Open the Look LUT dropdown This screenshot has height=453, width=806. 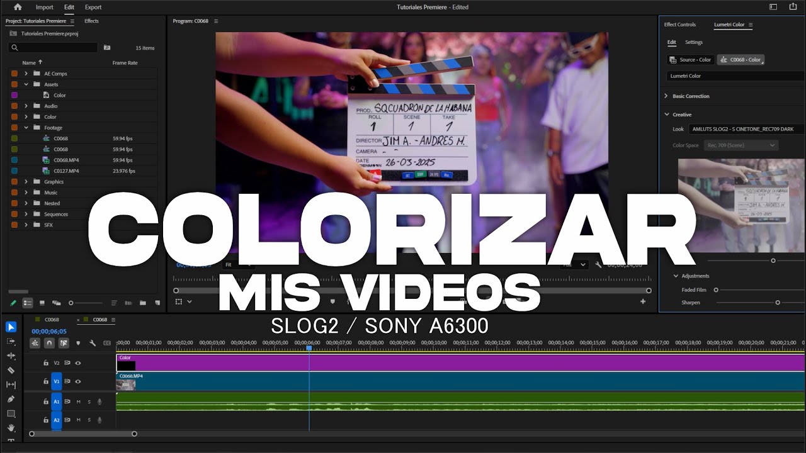tap(746, 129)
